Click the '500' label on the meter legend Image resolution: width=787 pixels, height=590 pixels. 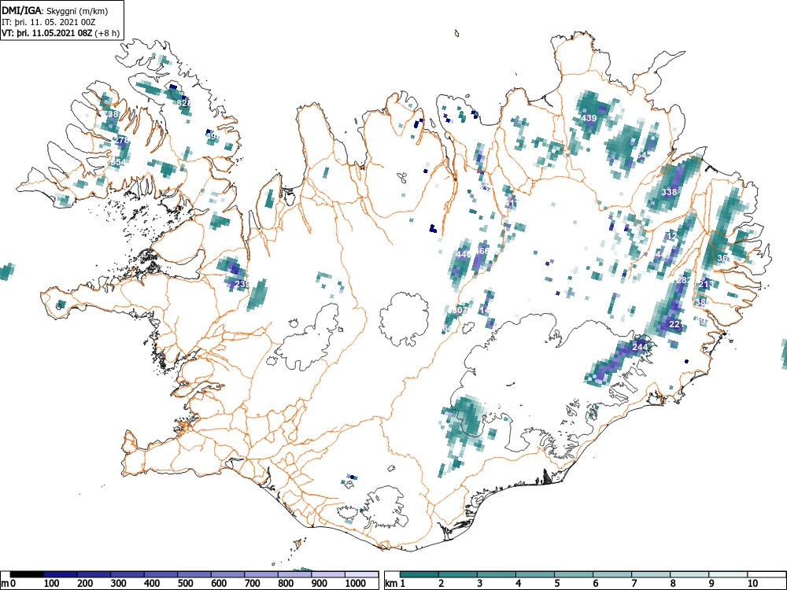[185, 584]
